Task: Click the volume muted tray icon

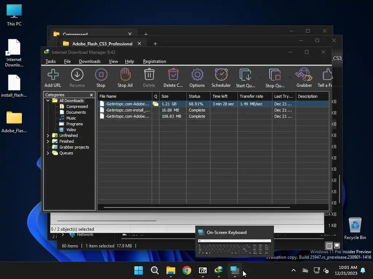Action: [x=326, y=270]
